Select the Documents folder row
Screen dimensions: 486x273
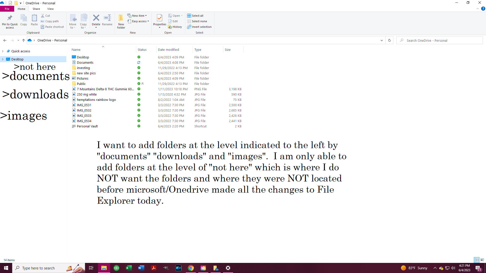[157, 62]
